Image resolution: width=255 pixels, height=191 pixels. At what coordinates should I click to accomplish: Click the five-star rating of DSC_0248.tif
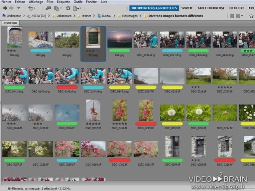click(120, 124)
